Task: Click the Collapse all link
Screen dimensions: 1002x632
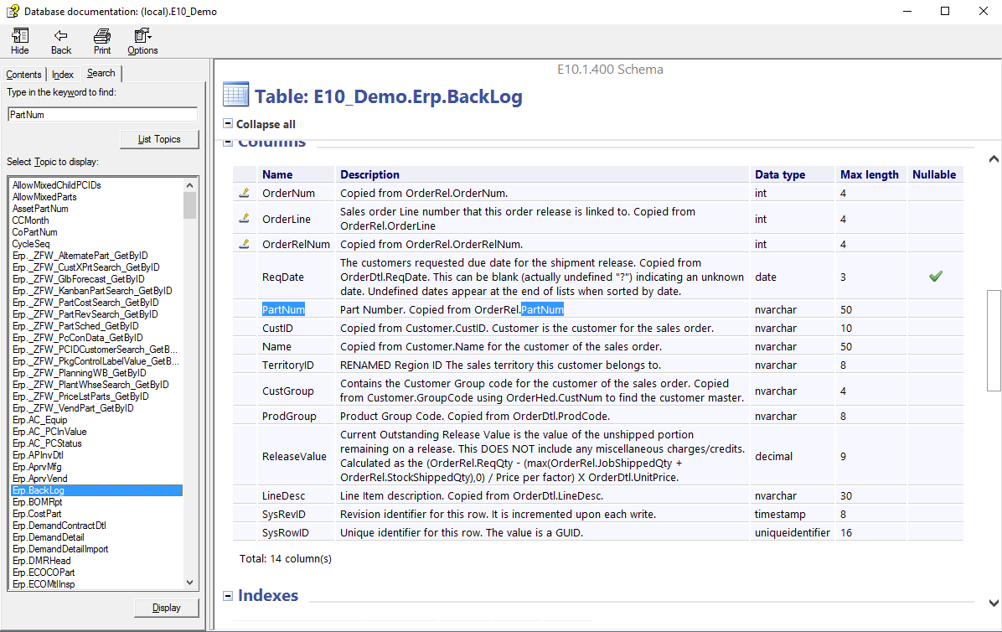Action: coord(266,124)
